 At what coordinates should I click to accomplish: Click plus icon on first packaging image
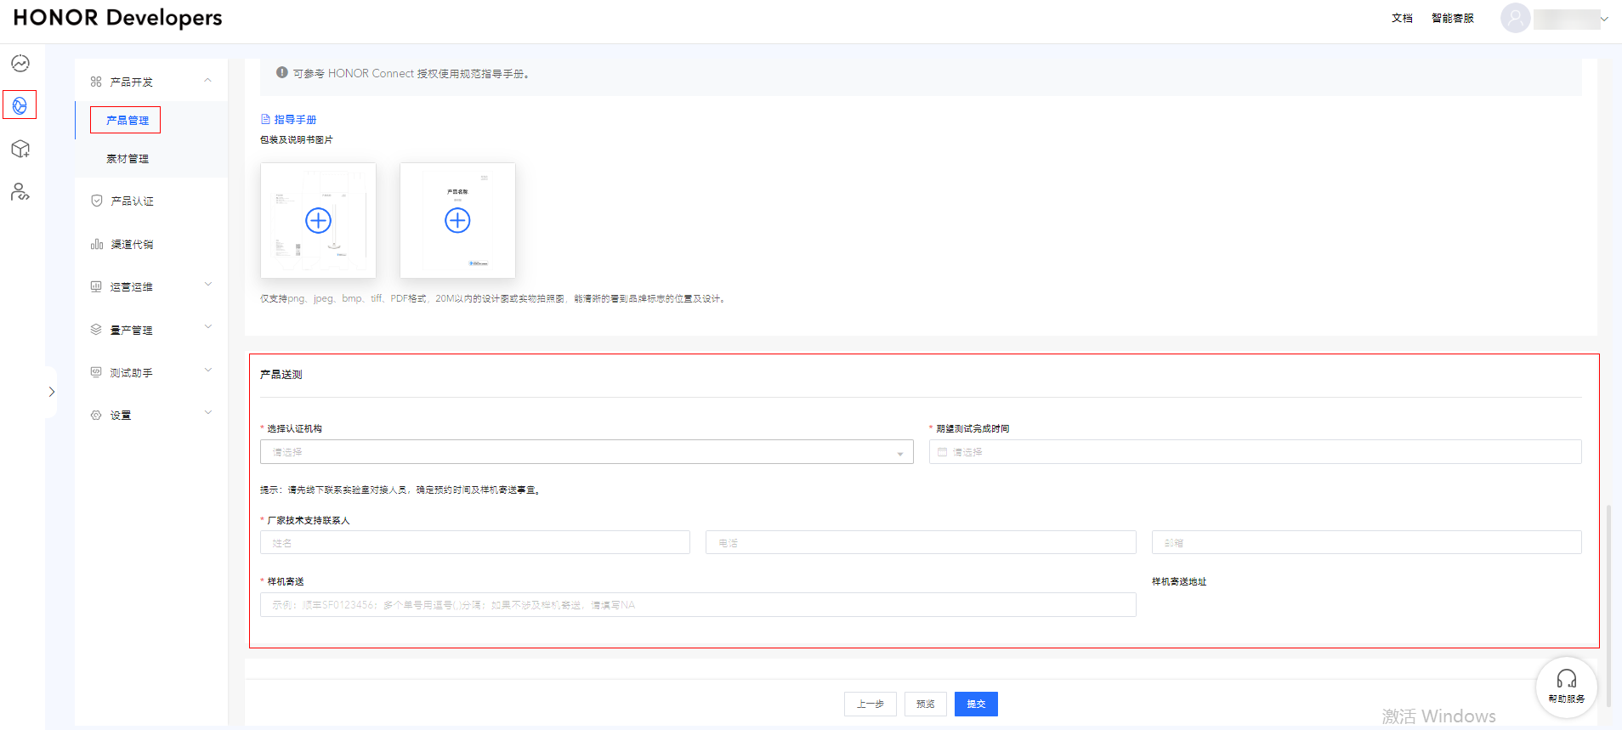318,221
